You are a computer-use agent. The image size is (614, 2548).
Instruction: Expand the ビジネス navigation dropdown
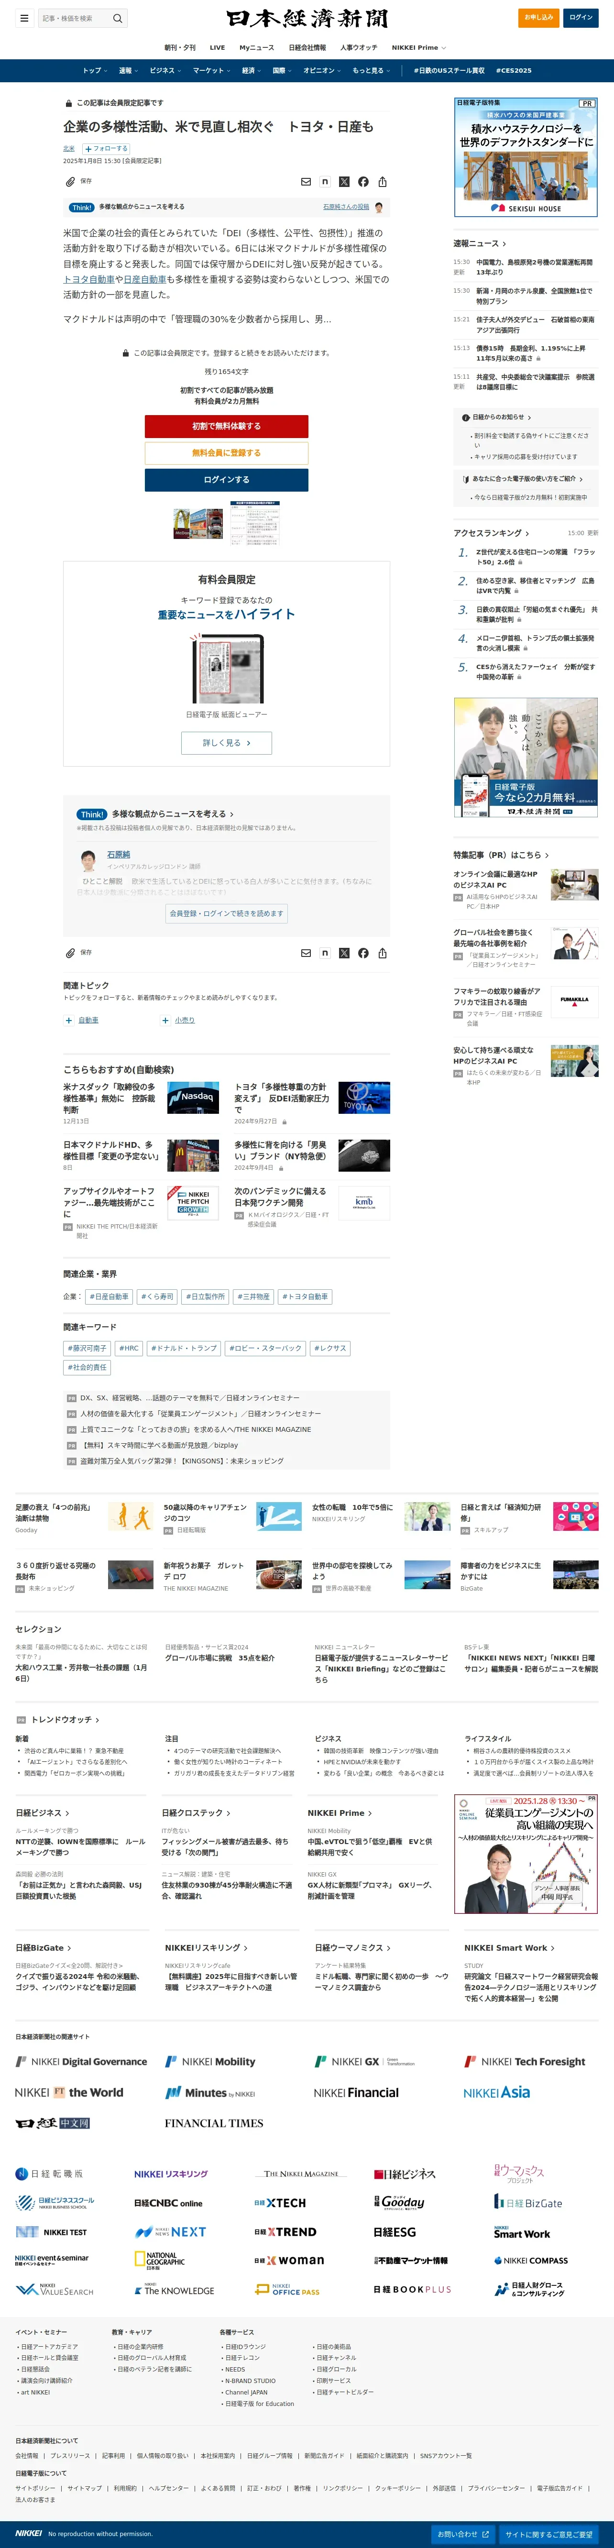point(165,70)
